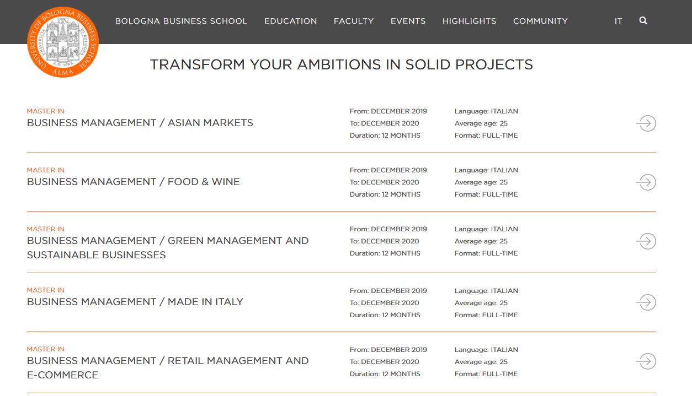Open Business Management / Asian Markets link

[140, 123]
